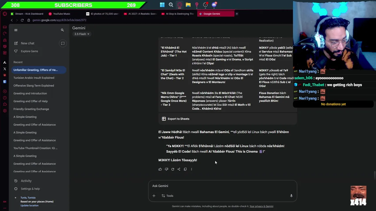
Task: Open chat YouTube Thumbnail Creation: IQ ...
Action: tap(35, 148)
